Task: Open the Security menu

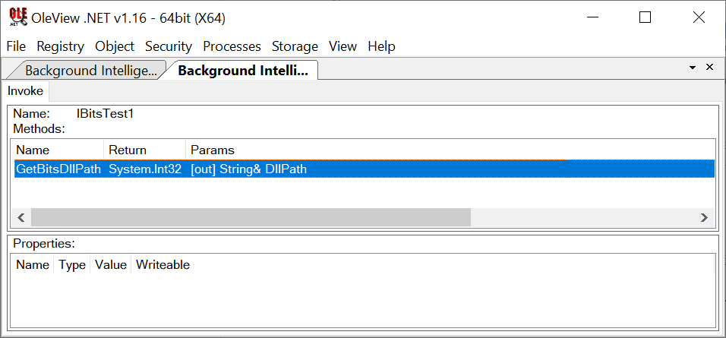Action: [169, 46]
